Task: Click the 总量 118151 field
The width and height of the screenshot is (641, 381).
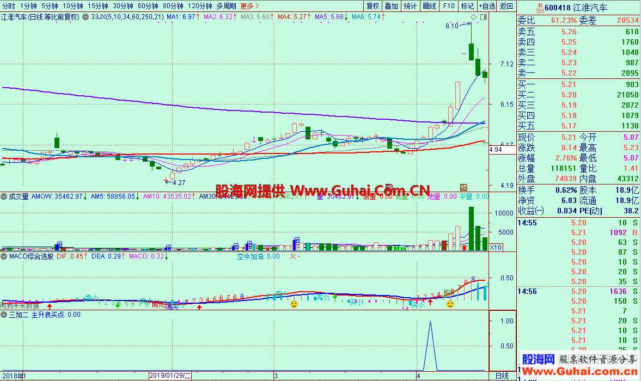Action: 547,168
